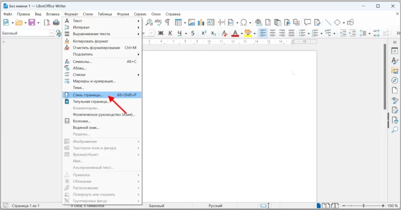Click the Insert Page Break icon
The width and height of the screenshot is (401, 210).
click(222, 22)
